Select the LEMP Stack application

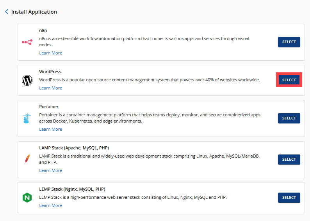tap(289, 198)
